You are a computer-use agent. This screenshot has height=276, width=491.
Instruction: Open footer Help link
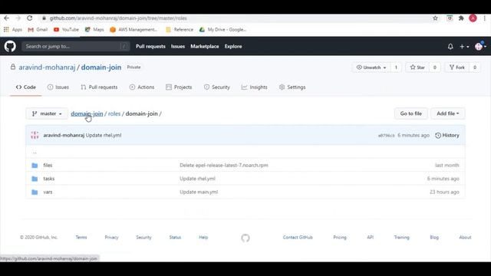(x=203, y=238)
